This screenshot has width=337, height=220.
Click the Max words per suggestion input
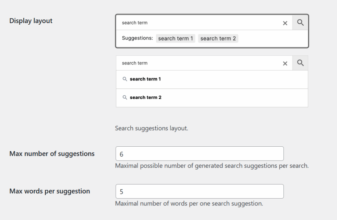tap(199, 191)
